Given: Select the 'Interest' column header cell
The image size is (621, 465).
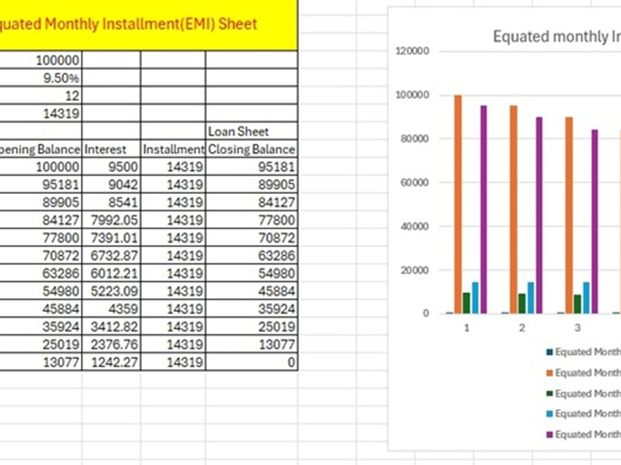Looking at the screenshot, I should (111, 149).
